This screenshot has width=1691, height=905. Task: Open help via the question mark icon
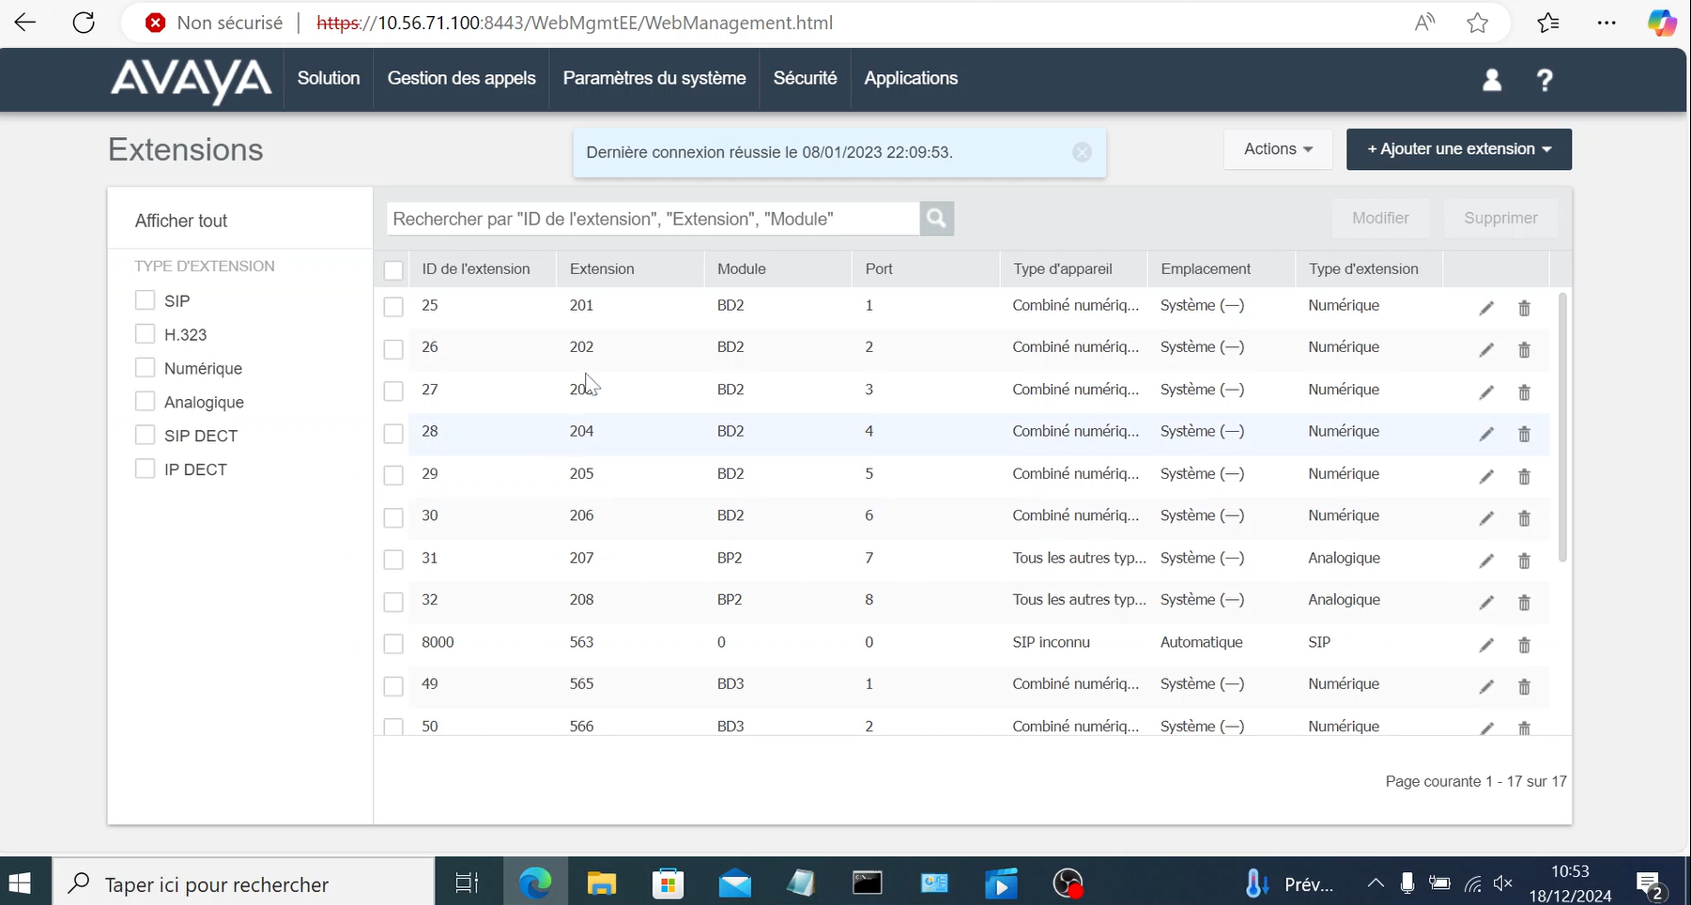(1544, 80)
